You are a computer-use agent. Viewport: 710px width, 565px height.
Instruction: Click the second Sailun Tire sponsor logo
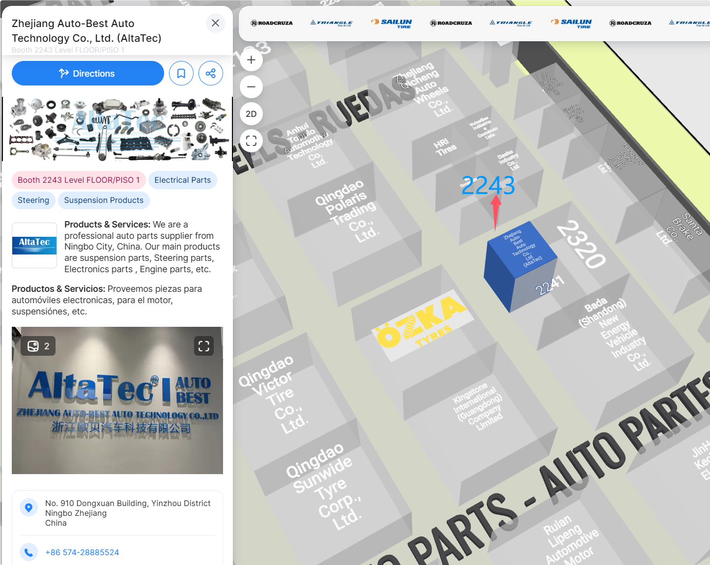pyautogui.click(x=571, y=23)
